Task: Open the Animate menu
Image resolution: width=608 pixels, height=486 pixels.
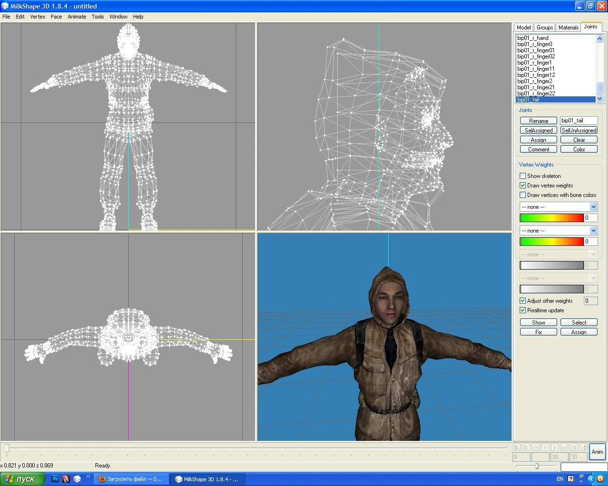Action: [76, 17]
